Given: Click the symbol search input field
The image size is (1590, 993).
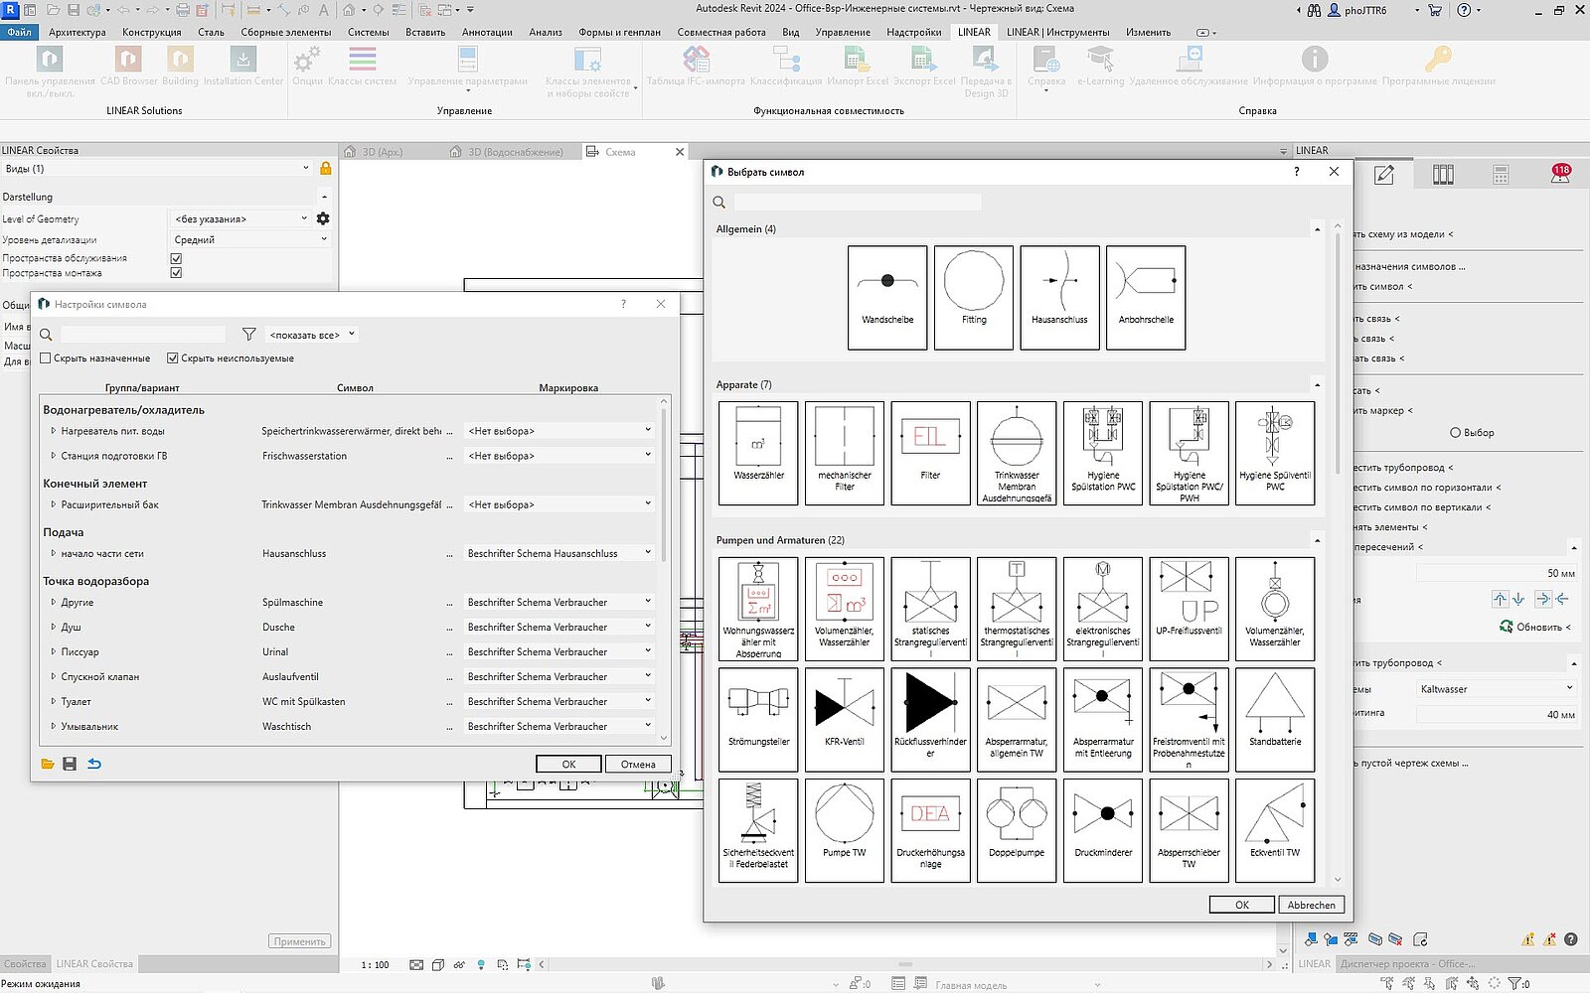Looking at the screenshot, I should pos(857,202).
